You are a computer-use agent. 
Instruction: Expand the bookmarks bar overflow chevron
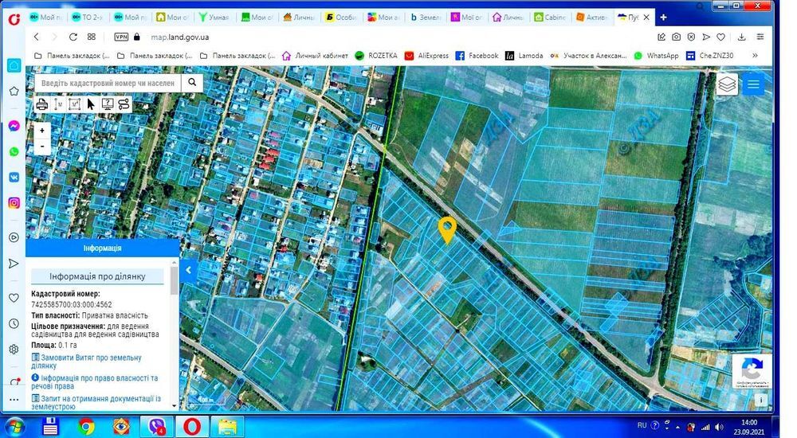tap(756, 56)
